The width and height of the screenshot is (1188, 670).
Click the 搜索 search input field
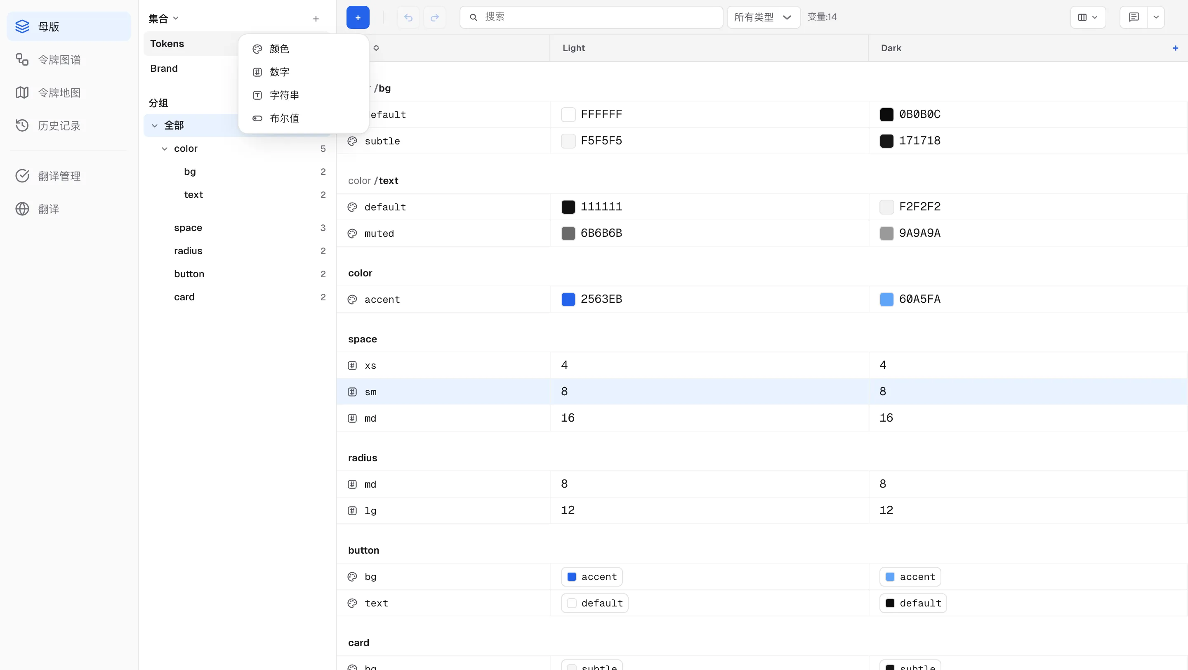point(591,17)
